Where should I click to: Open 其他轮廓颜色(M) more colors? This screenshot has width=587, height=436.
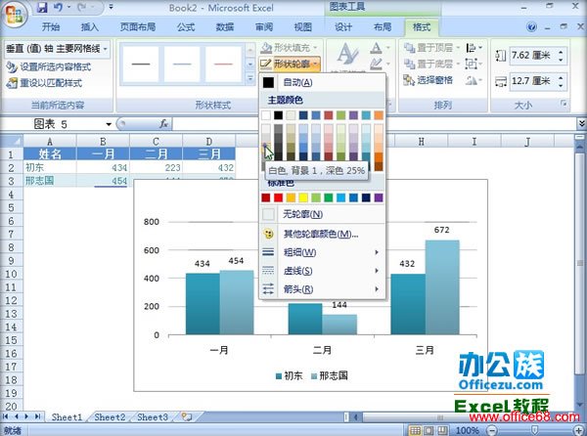coord(323,235)
